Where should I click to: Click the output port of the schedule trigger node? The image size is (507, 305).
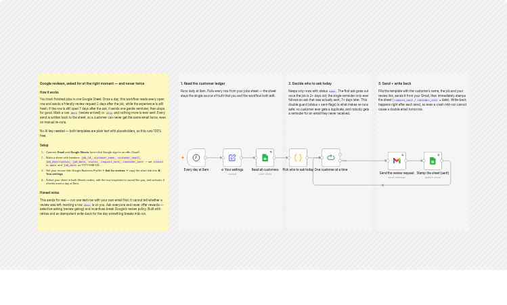click(205, 158)
